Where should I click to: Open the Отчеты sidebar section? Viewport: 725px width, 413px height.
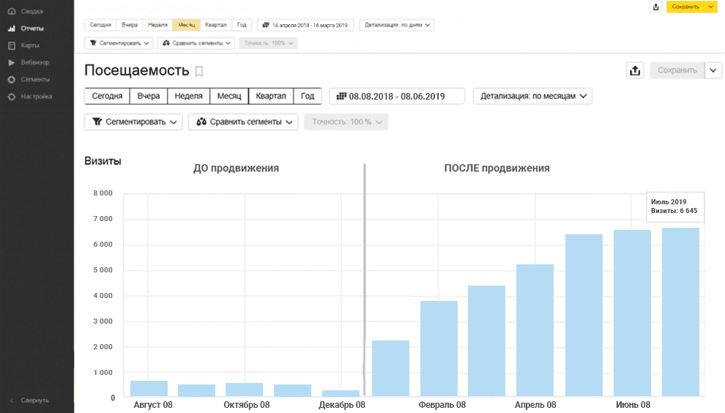(x=32, y=29)
